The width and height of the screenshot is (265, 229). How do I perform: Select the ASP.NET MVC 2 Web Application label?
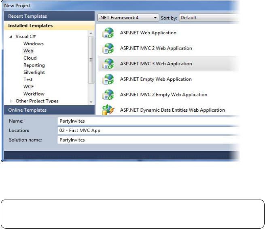click(156, 48)
